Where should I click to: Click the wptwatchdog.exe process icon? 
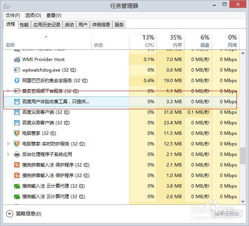pyautogui.click(x=17, y=70)
